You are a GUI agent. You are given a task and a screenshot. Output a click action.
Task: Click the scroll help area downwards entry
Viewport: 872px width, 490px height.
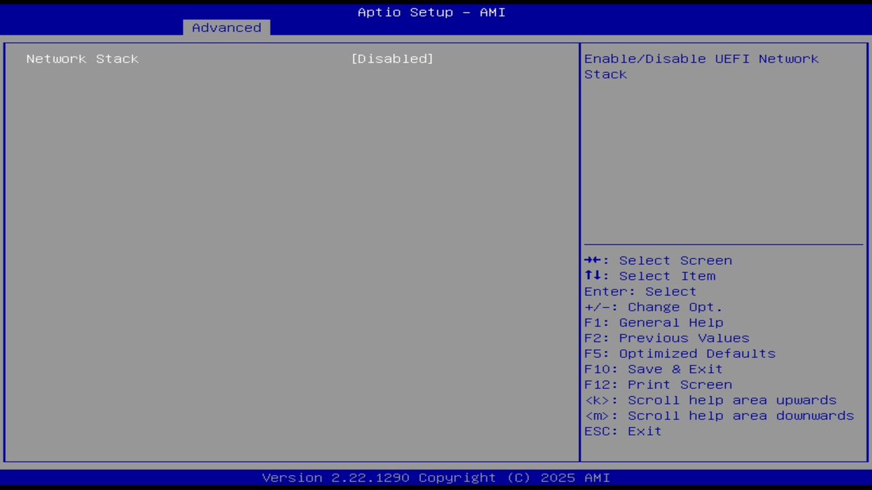719,415
